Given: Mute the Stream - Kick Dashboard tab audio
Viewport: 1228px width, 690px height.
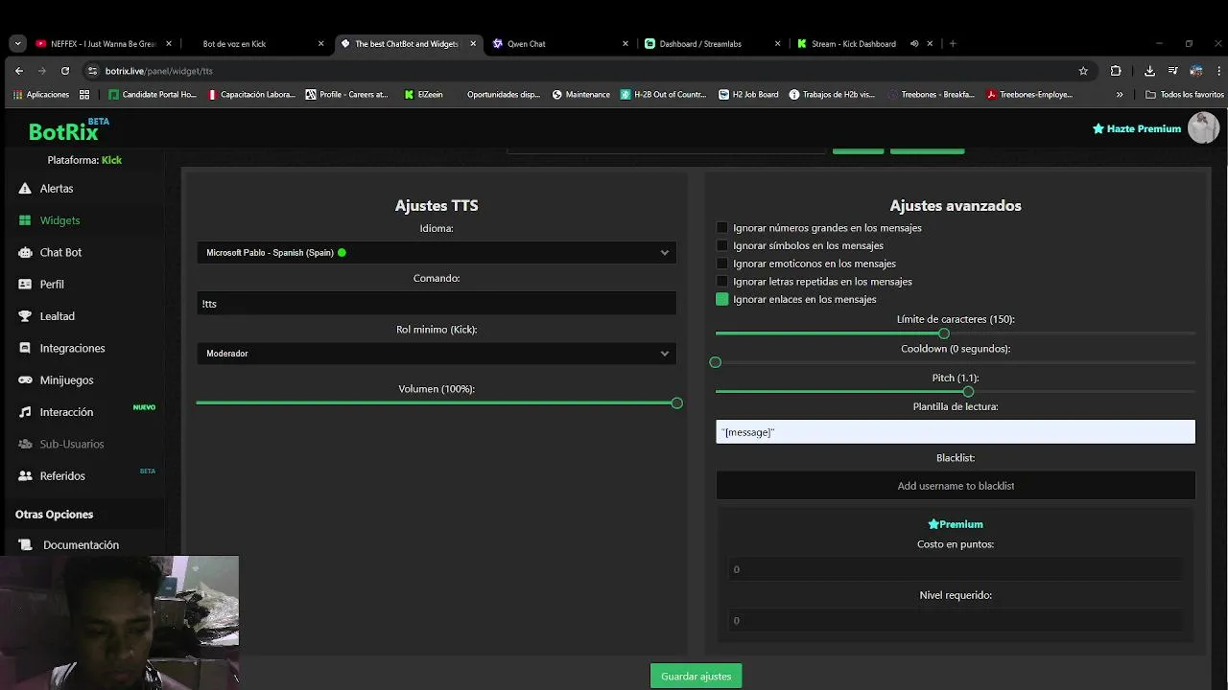Looking at the screenshot, I should [914, 43].
